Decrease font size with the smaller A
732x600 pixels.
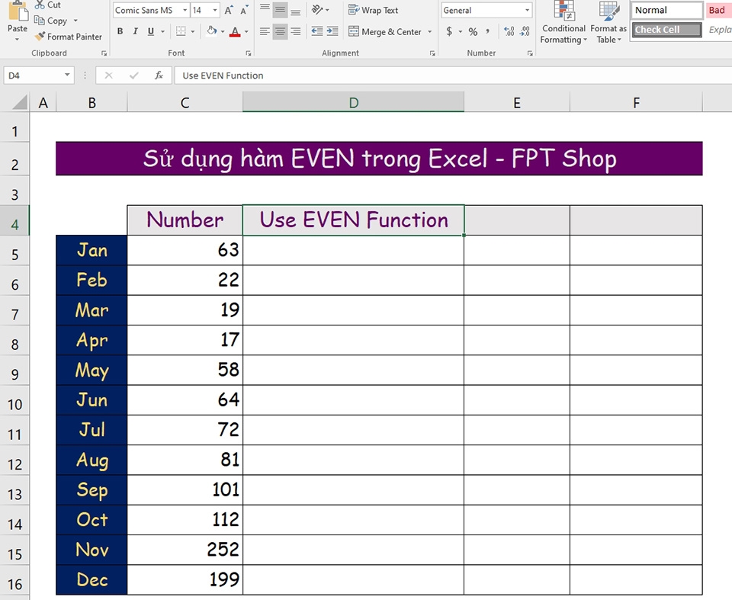coord(244,10)
